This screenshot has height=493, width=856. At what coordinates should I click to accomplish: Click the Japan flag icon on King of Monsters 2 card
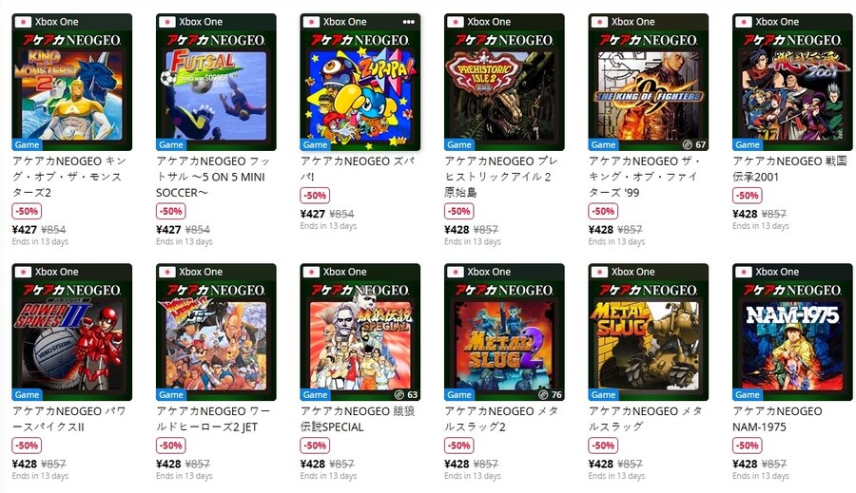(24, 21)
